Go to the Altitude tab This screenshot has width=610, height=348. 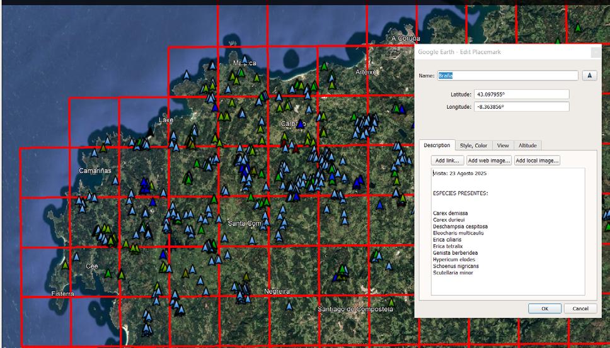point(527,145)
